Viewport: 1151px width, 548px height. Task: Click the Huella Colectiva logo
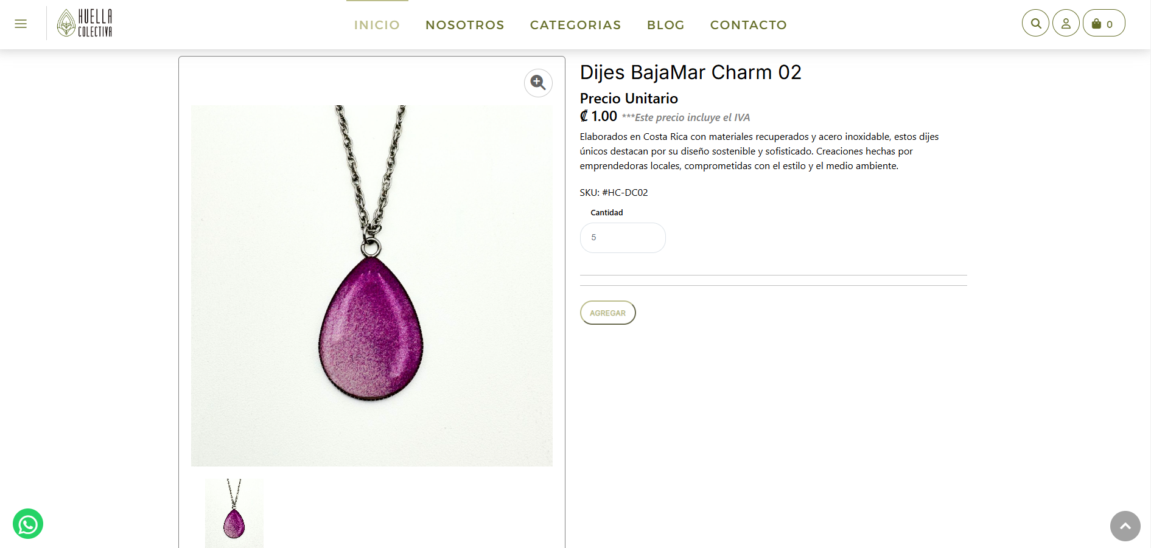(x=85, y=23)
